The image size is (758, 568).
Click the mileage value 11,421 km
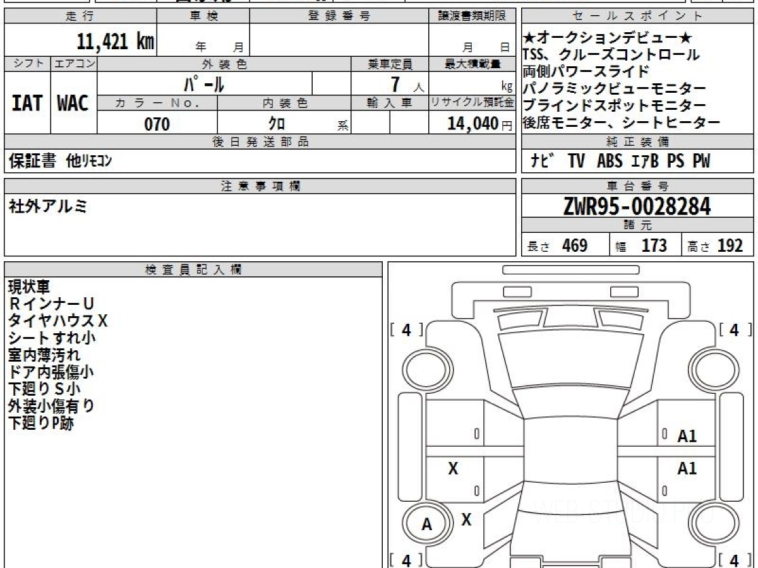(115, 42)
